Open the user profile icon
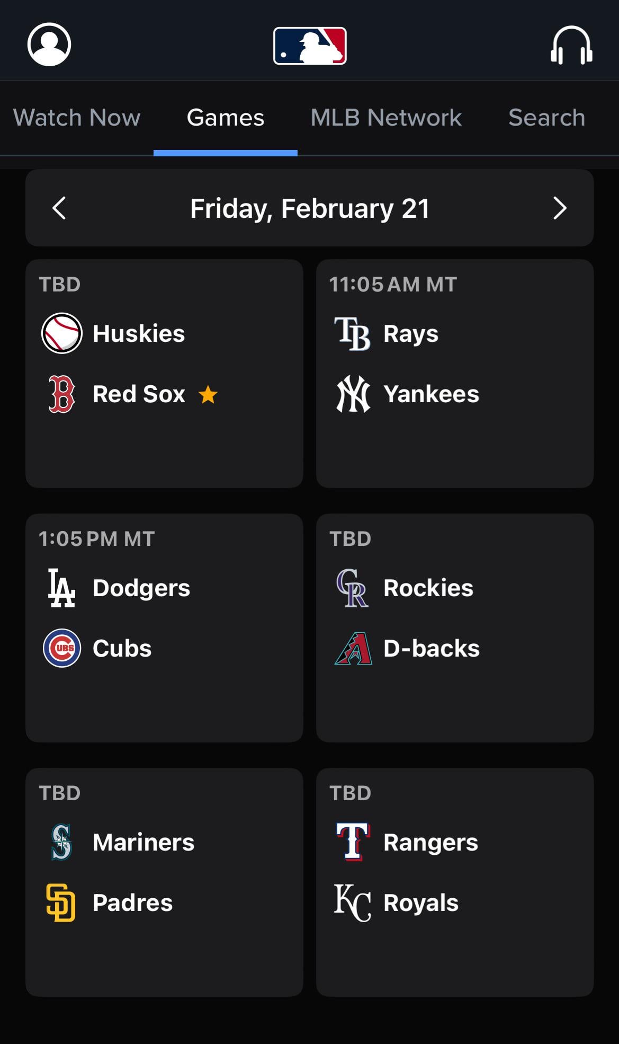 click(x=49, y=45)
